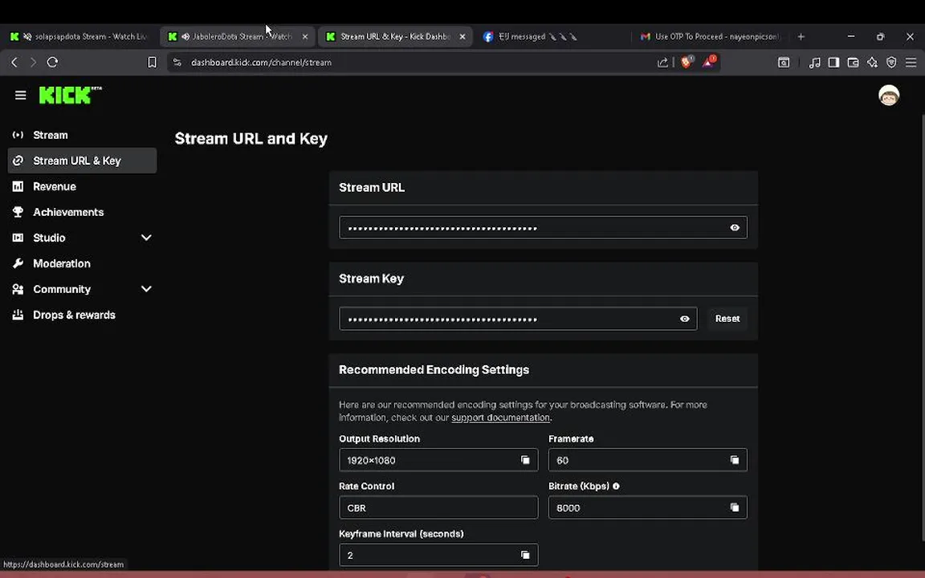The image size is (925, 578).
Task: Copy the Keyframe Interval value
Action: (x=525, y=555)
